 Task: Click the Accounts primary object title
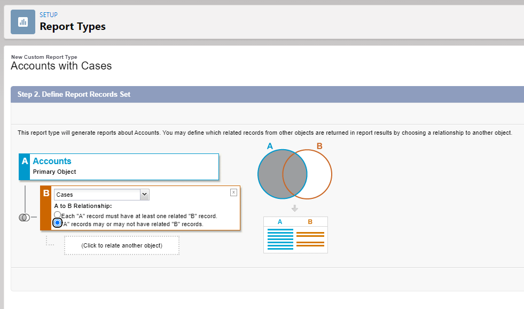coord(52,161)
